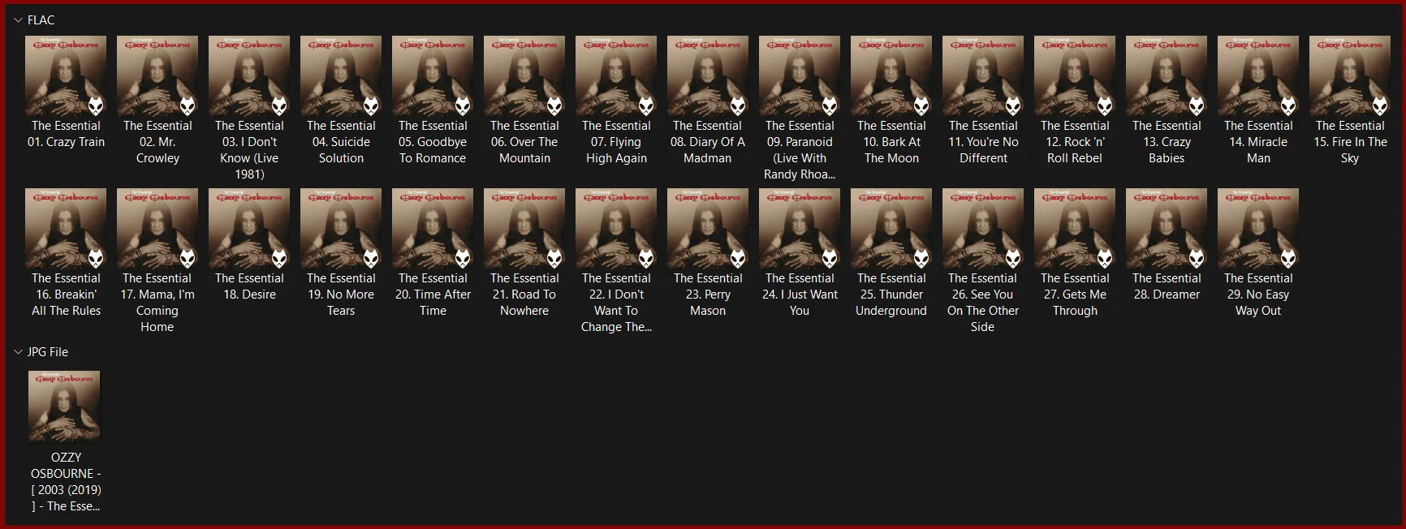Click the 27. Gets Me Through thumbnail
The width and height of the screenshot is (1406, 529).
click(1075, 229)
